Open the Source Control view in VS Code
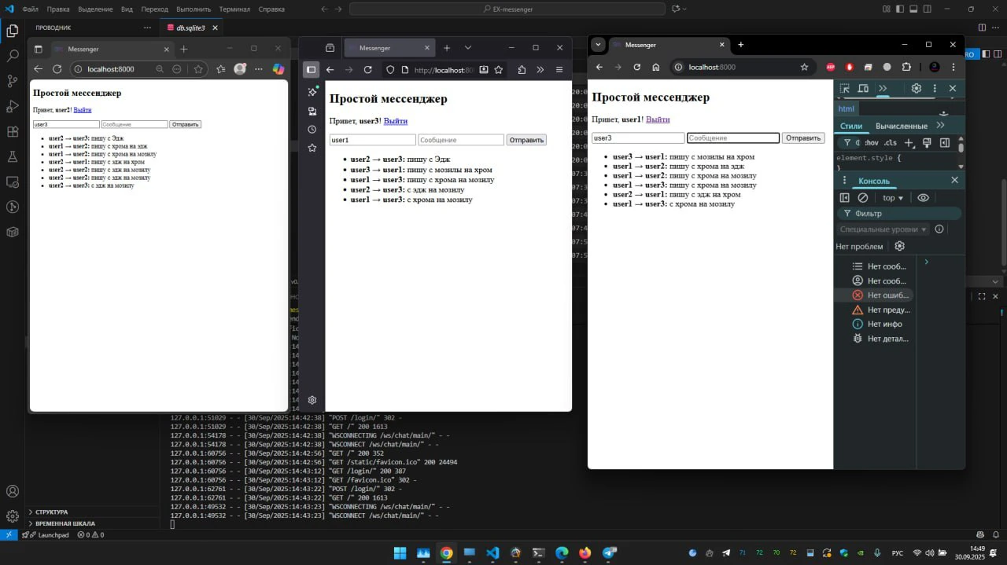The height and width of the screenshot is (565, 1007). [x=13, y=81]
